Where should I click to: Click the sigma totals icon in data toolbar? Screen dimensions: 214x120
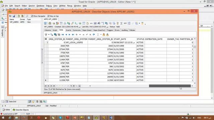(98, 35)
